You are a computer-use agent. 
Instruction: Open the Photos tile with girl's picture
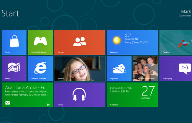pos(80,69)
